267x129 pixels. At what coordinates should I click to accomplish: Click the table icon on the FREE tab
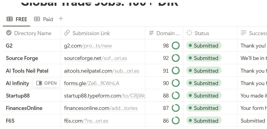9,19
